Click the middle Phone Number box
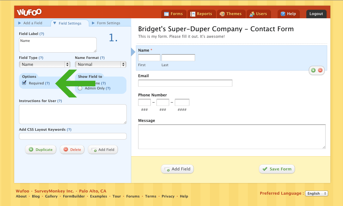Viewport: 343px width, 206px height. (163, 102)
